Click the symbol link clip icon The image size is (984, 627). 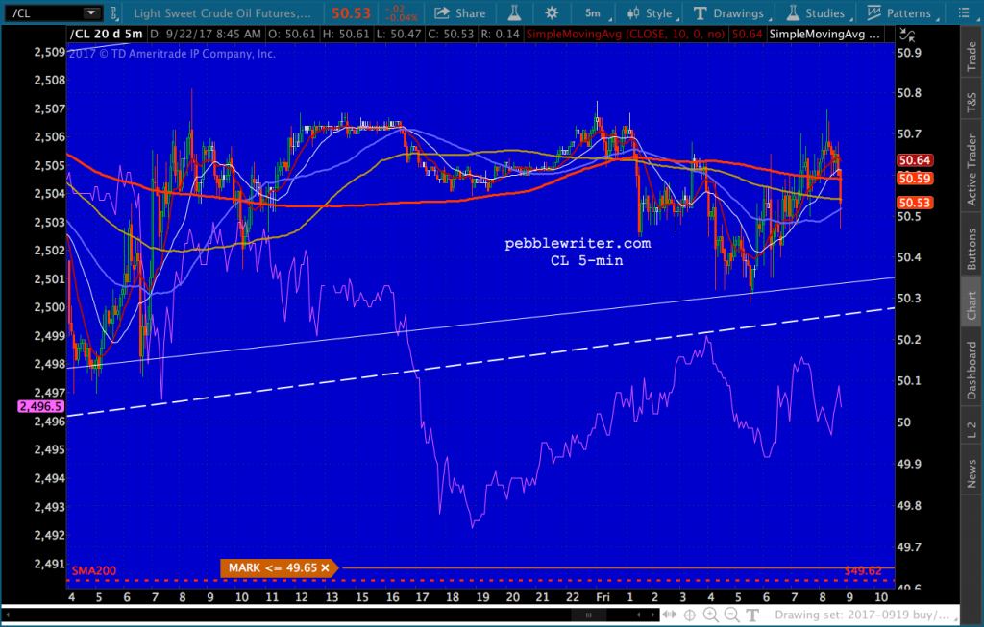113,12
